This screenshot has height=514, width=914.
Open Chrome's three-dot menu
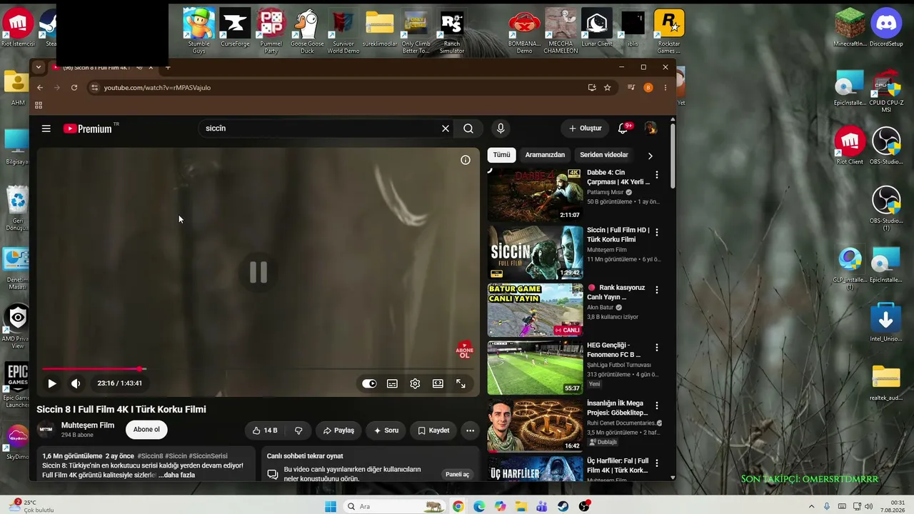coord(666,88)
